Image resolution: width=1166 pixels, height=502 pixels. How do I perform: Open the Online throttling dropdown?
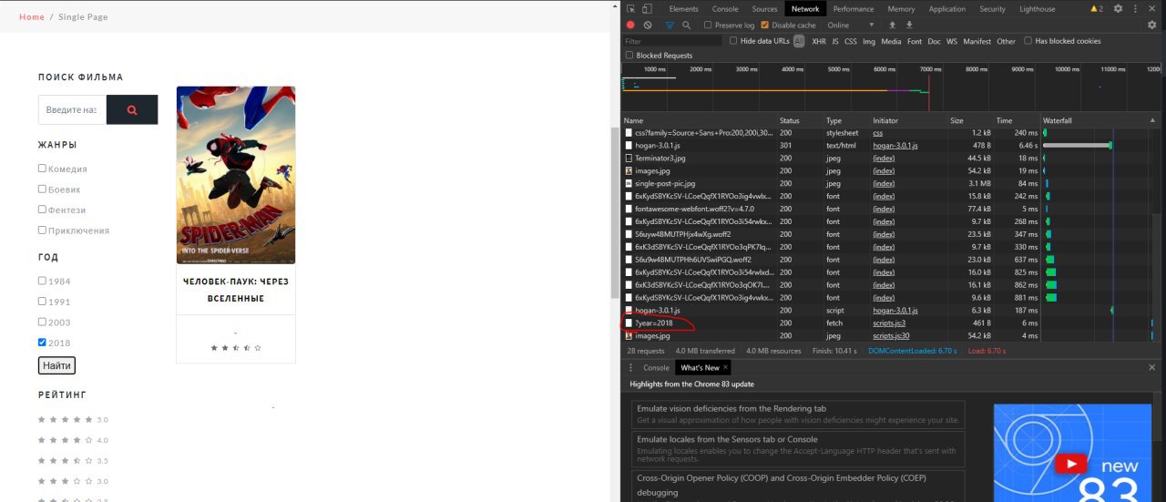(x=851, y=26)
